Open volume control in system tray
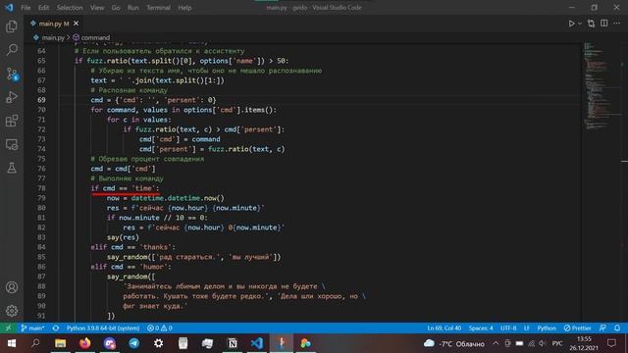The image size is (628, 353). point(543,343)
